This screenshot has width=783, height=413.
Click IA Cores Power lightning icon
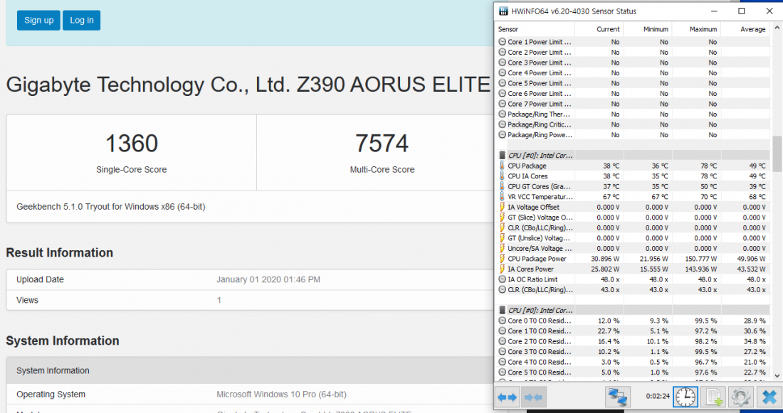pos(503,269)
